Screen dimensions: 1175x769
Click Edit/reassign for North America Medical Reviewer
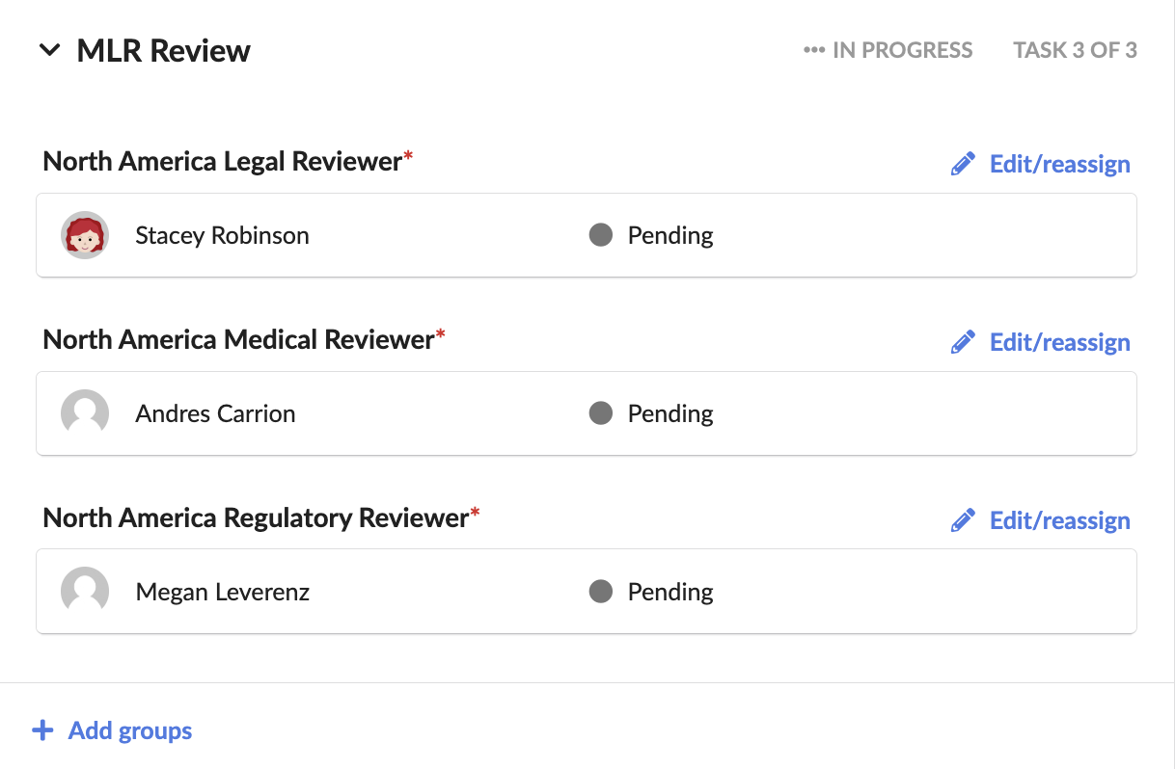[1060, 342]
